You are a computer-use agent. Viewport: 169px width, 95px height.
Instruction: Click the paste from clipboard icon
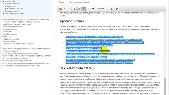tap(60, 9)
